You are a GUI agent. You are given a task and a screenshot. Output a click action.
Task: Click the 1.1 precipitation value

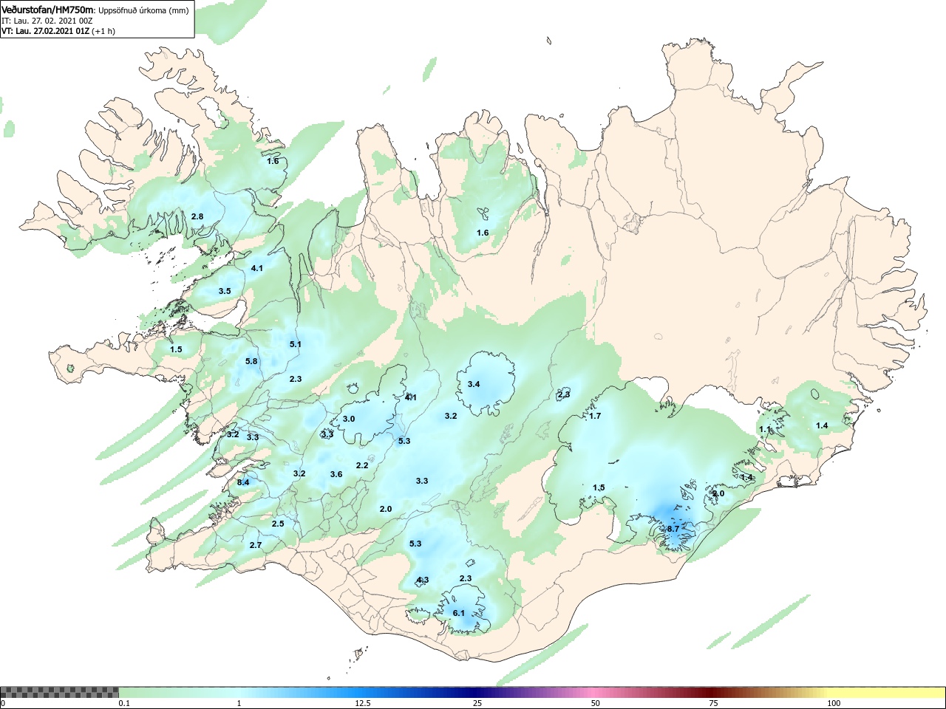[765, 429]
